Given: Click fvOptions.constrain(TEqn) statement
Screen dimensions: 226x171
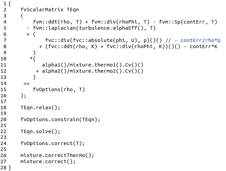Looking at the screenshot, I should point(60,119).
